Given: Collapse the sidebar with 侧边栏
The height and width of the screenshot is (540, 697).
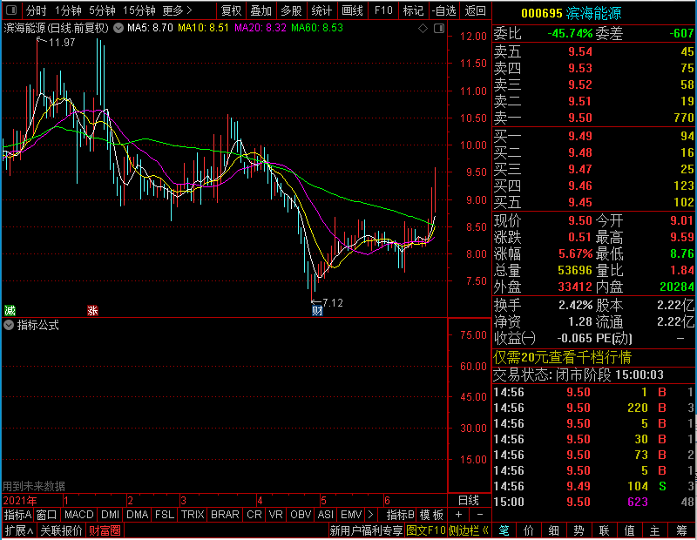Looking at the screenshot, I should coord(469,530).
